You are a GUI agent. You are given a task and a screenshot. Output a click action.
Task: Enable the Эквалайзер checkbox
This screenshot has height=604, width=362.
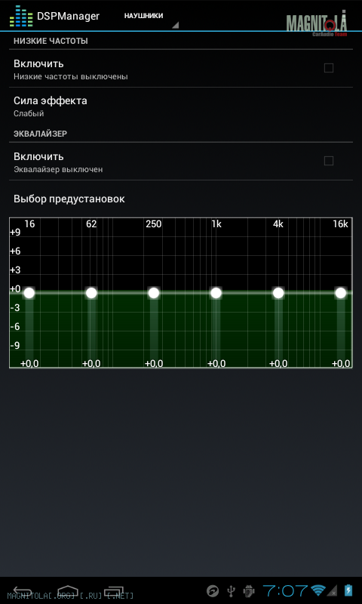329,161
